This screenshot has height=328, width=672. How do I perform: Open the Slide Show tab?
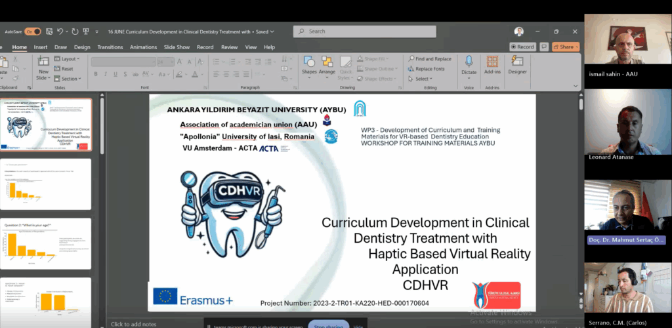[177, 47]
